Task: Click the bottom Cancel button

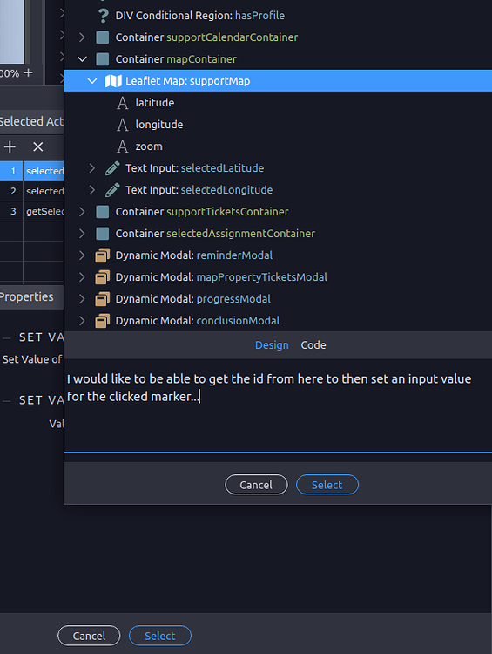Action: [x=89, y=636]
